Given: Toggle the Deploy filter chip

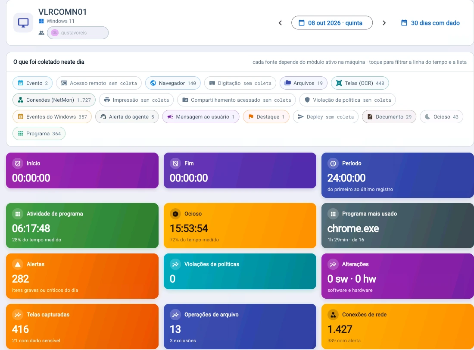Looking at the screenshot, I should tap(326, 117).
